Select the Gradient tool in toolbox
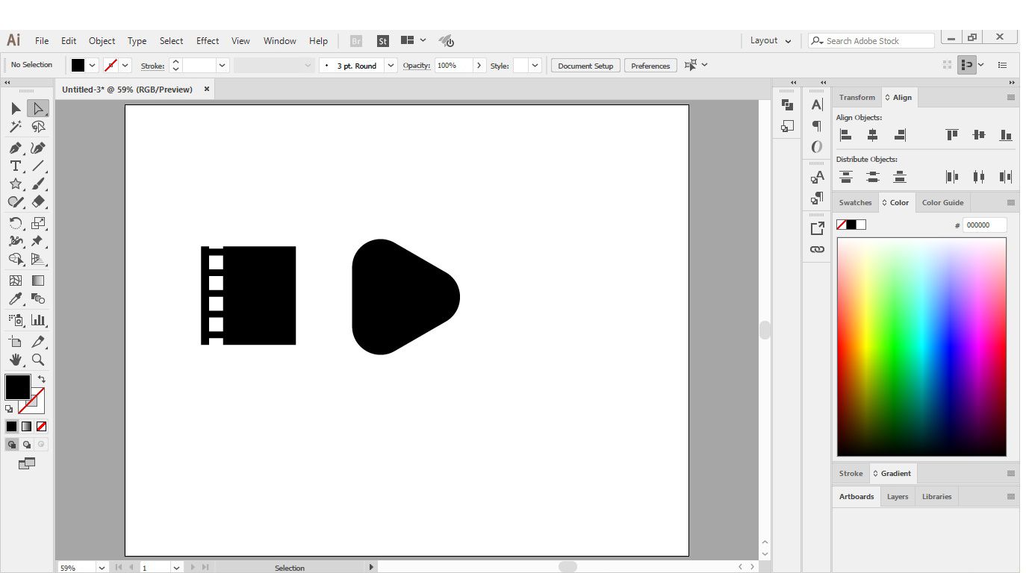Viewport: 1026px width, 573px height. click(x=38, y=281)
